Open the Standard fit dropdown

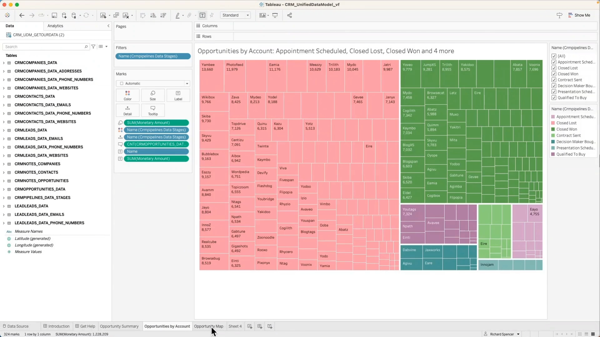247,15
